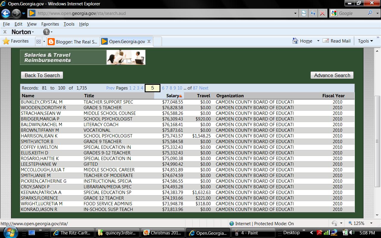Open Christmas 201... taskbar item
381x238 pixels.
[x=163, y=233]
